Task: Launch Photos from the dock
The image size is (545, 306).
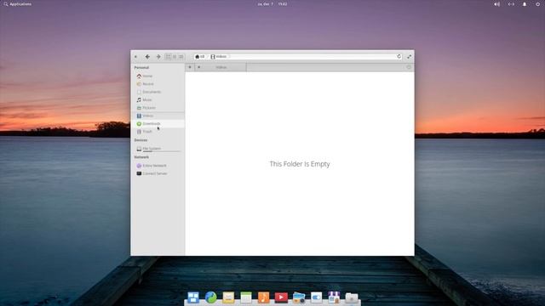Action: coord(299,297)
